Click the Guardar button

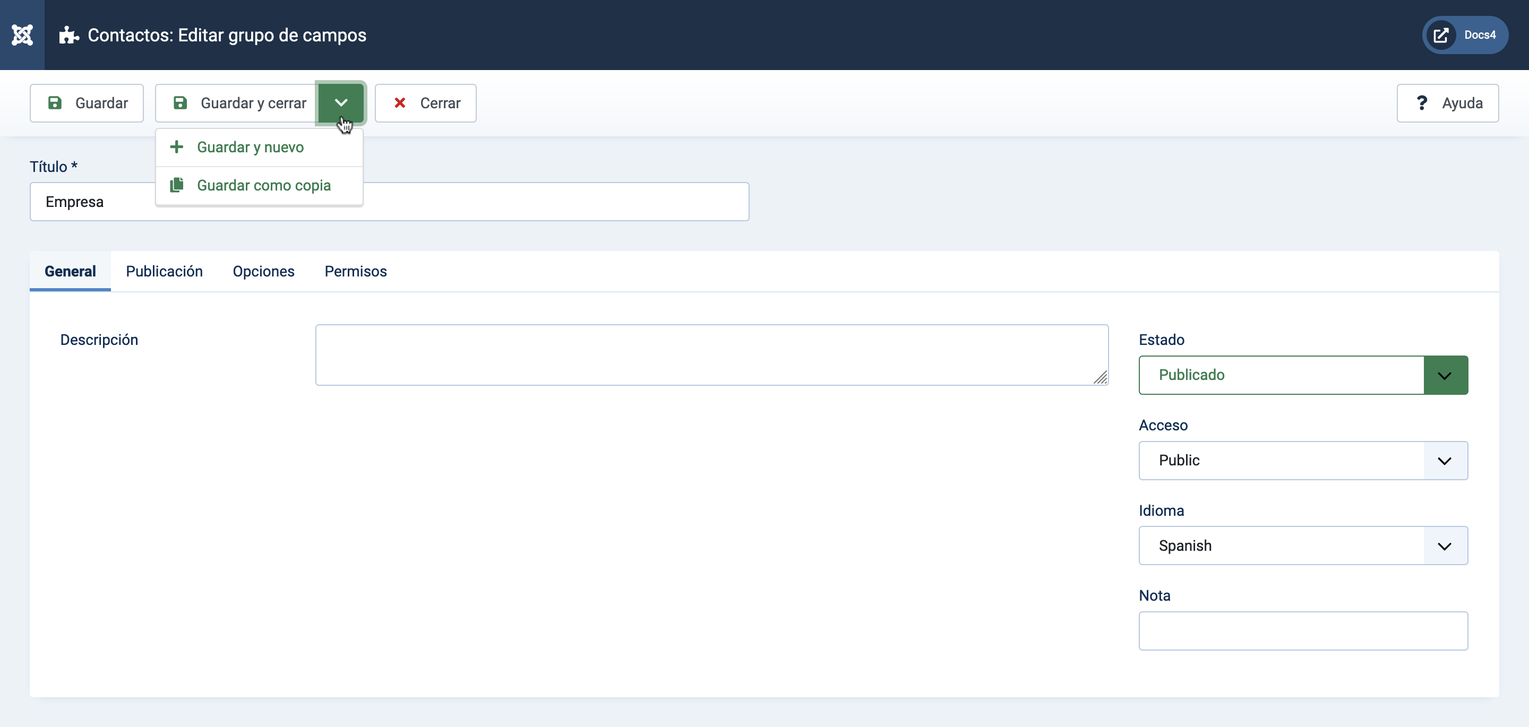[x=87, y=103]
